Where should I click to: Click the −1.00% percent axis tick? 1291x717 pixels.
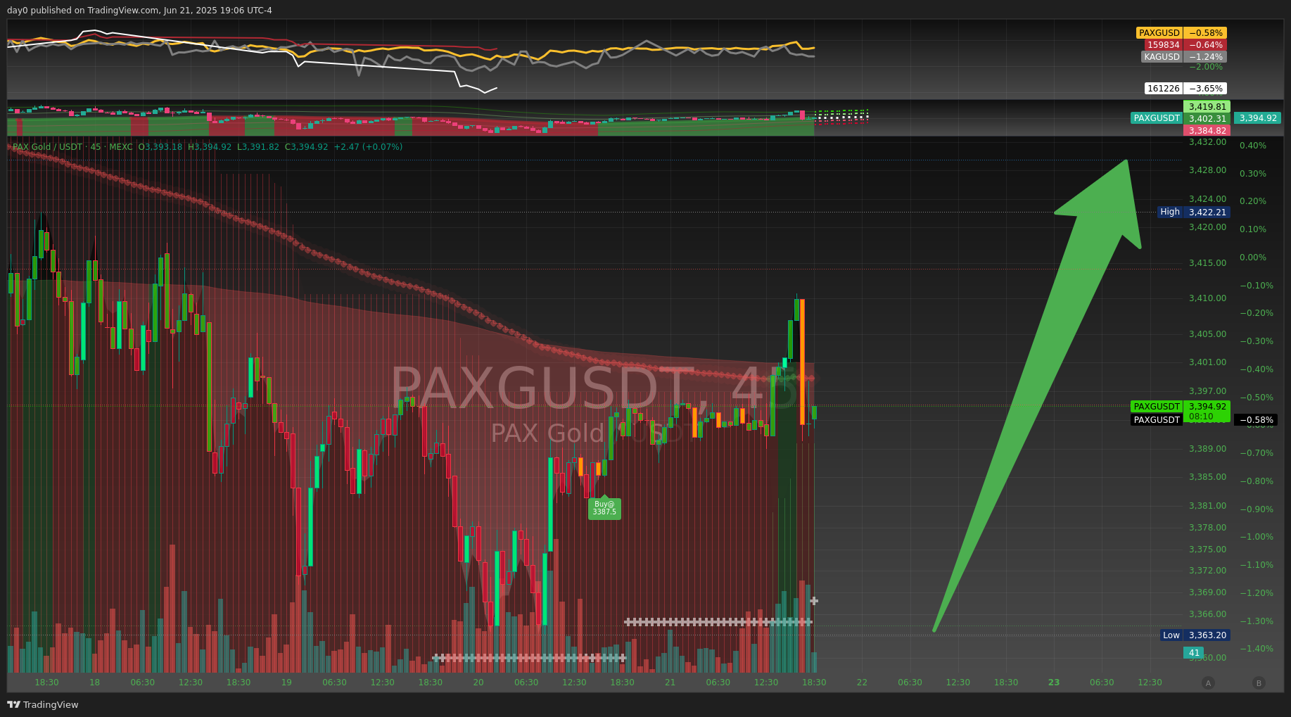pos(1256,537)
